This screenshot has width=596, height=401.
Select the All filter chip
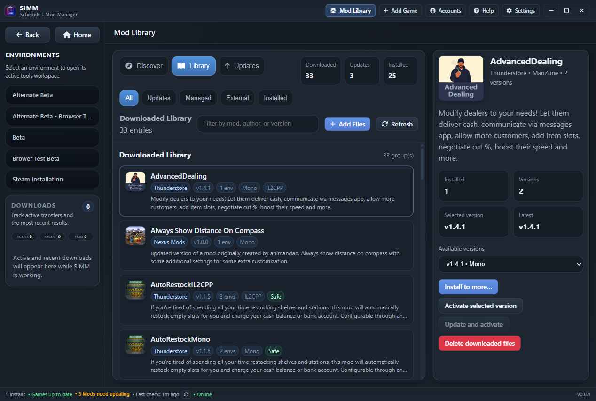[x=129, y=98]
